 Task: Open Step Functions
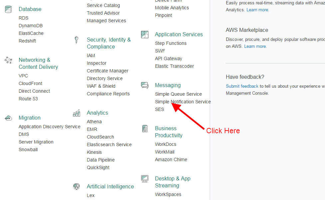171,43
